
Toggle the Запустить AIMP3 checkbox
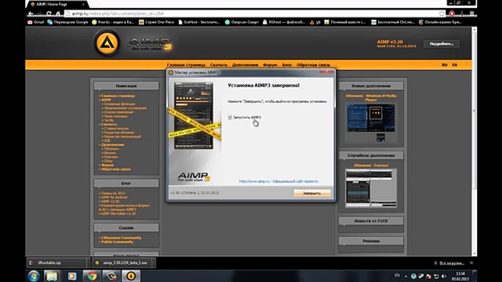click(x=230, y=117)
